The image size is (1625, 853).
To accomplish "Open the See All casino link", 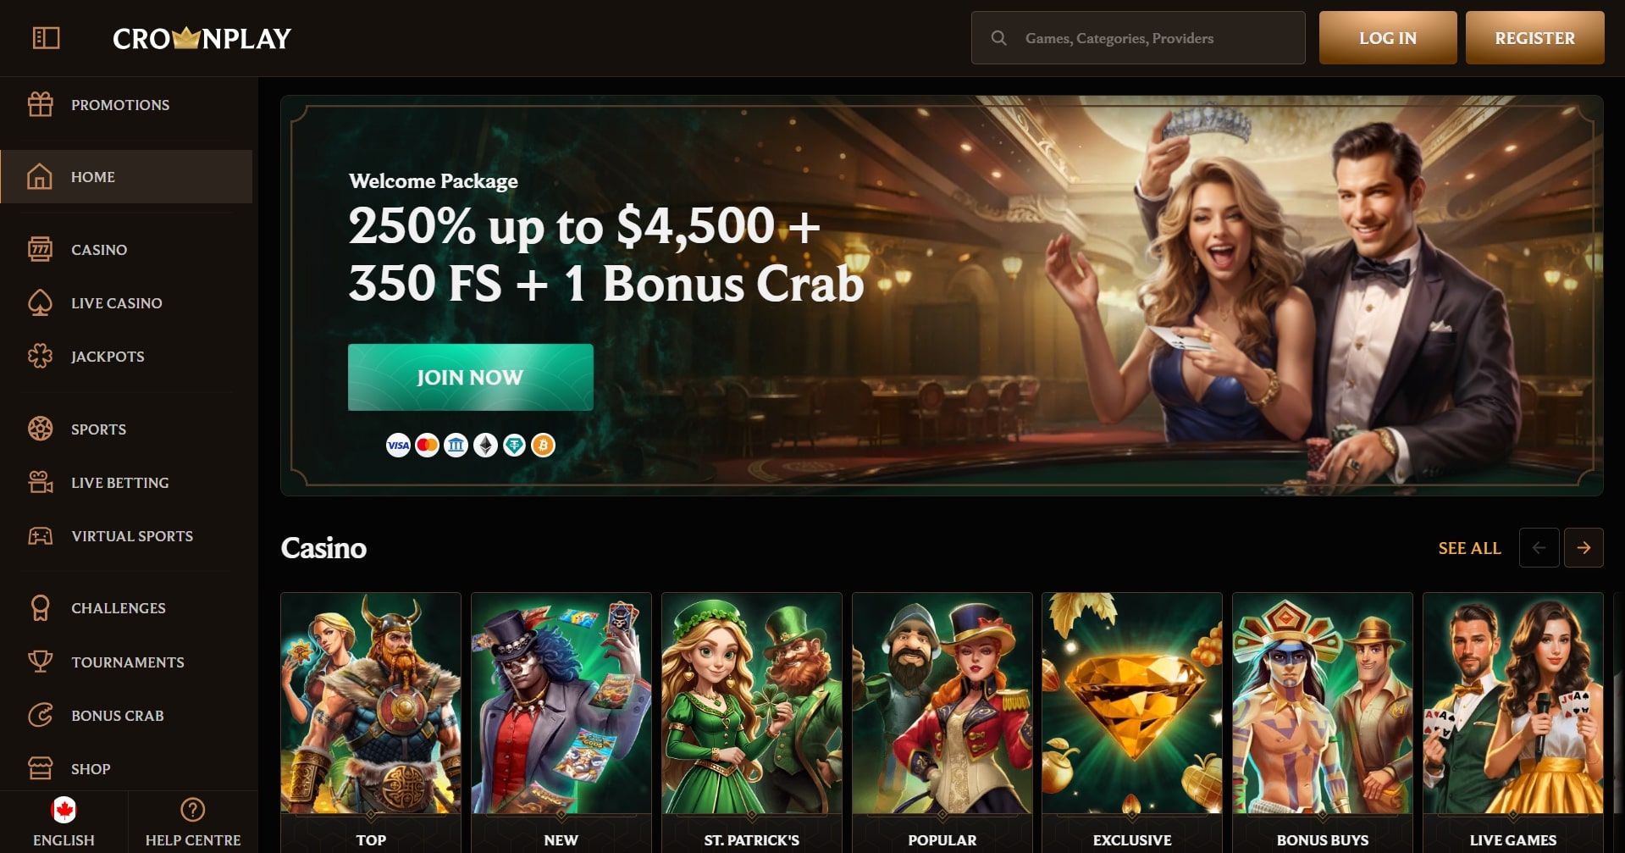I will pyautogui.click(x=1469, y=548).
